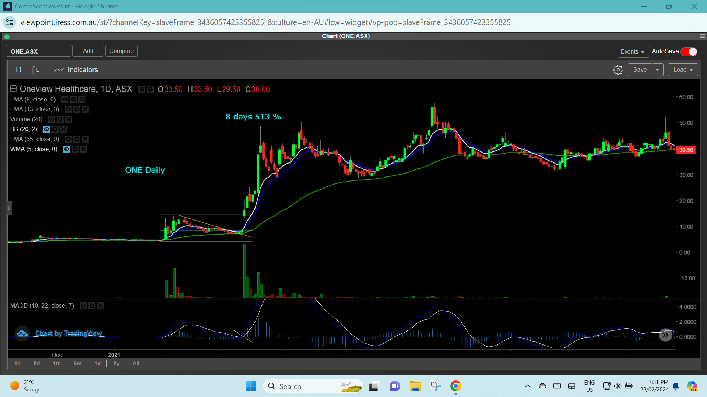Screen dimensions: 707x397
Task: Open volume control in system tray
Action: [617, 386]
